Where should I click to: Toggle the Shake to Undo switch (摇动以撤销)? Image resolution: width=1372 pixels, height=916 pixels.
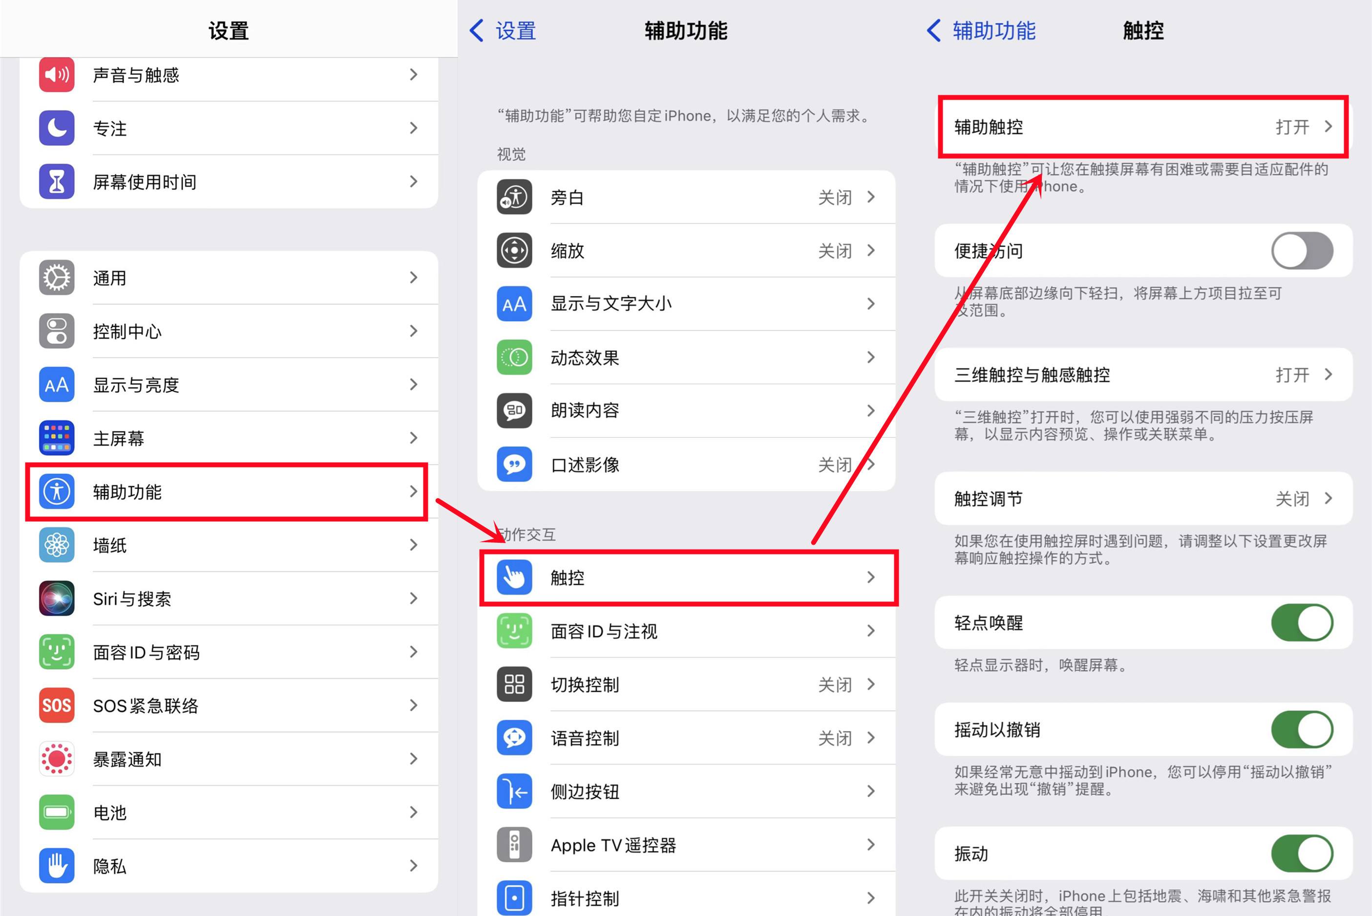(1302, 730)
